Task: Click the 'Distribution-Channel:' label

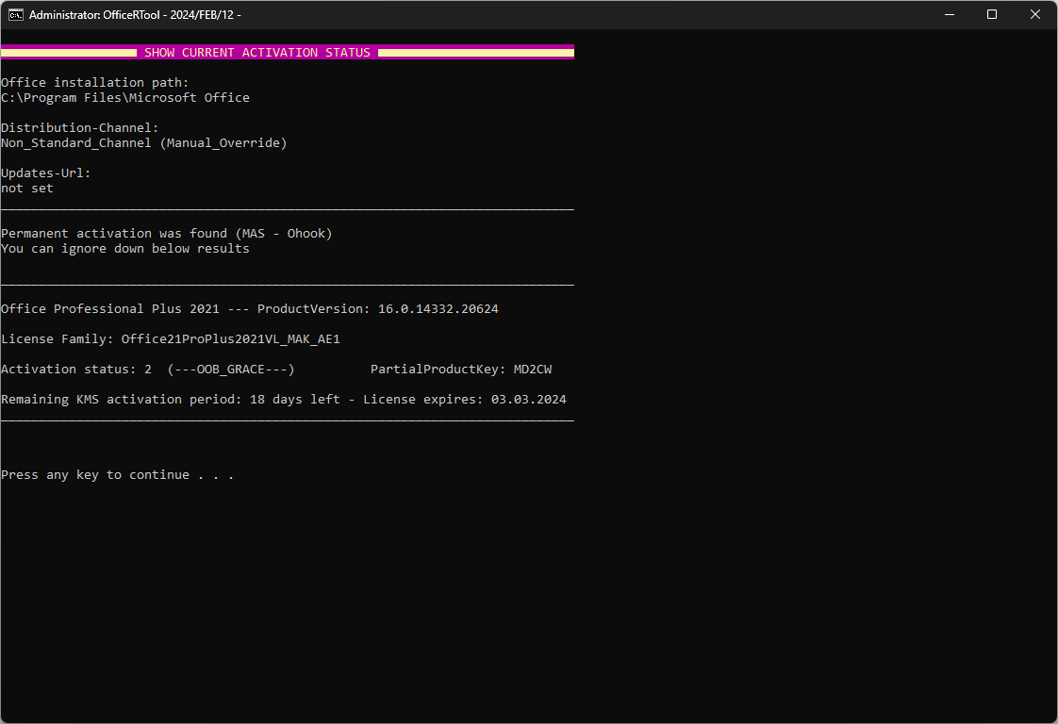Action: [79, 127]
